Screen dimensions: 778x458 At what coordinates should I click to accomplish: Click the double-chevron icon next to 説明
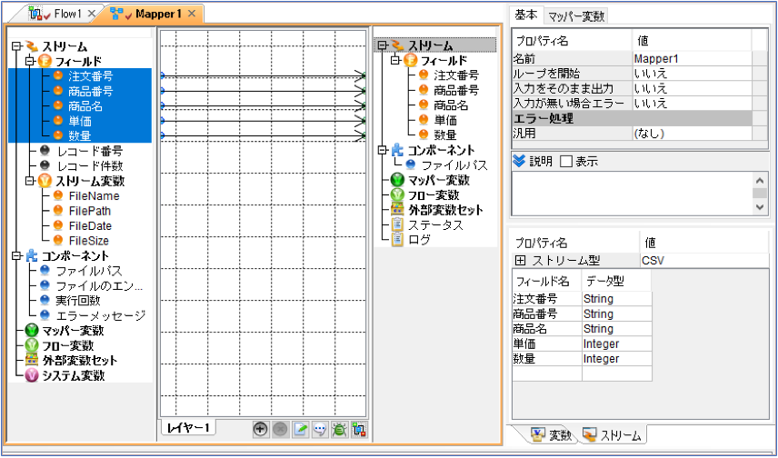click(519, 161)
